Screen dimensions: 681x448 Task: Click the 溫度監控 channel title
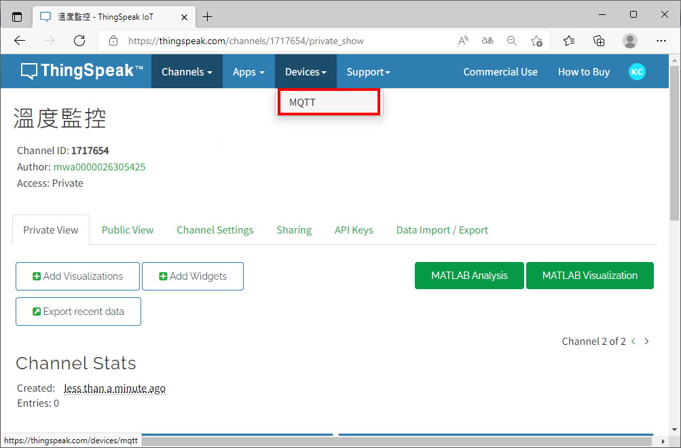click(60, 117)
